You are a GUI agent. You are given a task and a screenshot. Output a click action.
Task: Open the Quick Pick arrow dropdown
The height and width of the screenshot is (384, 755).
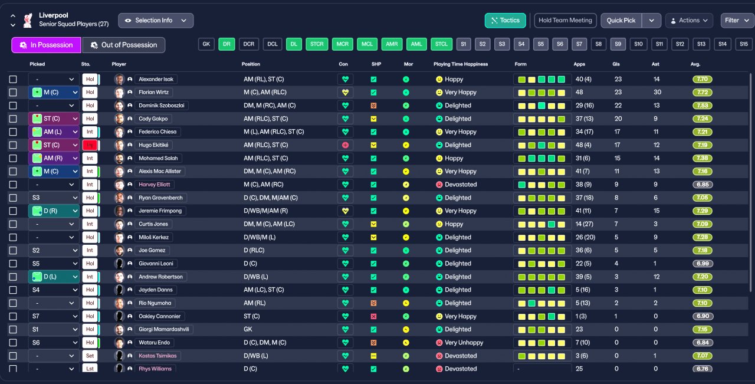pos(651,21)
